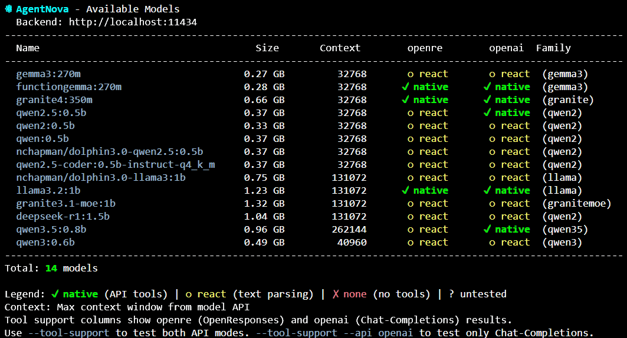Select model name qwen:0.5b
This screenshot has height=338, width=627.
coord(42,138)
